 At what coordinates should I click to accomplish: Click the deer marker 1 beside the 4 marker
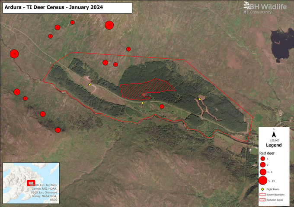click(25, 98)
